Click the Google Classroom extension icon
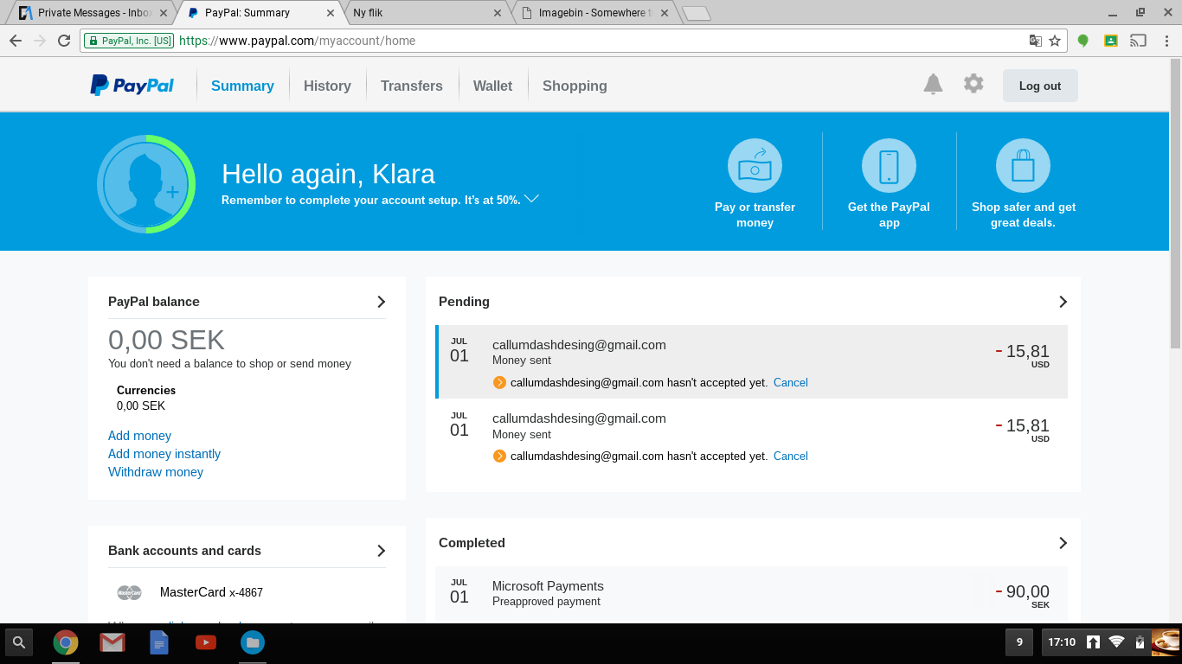This screenshot has height=664, width=1182. [1111, 41]
